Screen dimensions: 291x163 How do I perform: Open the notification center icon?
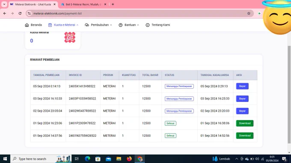(284, 159)
